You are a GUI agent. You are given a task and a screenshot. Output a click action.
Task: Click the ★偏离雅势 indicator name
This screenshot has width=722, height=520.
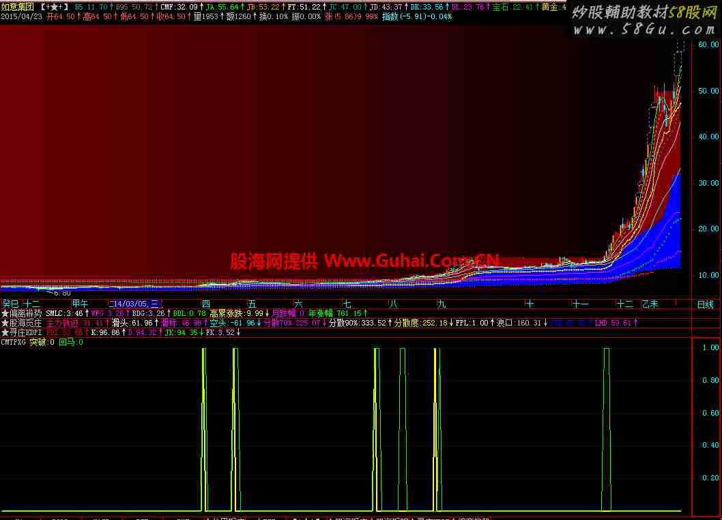tap(21, 314)
